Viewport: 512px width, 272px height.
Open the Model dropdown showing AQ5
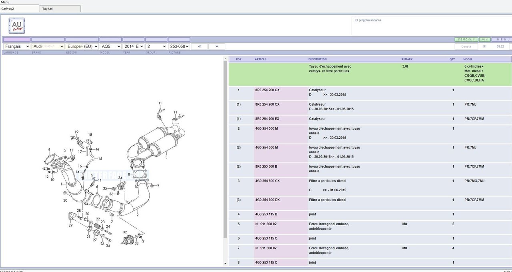coord(110,46)
